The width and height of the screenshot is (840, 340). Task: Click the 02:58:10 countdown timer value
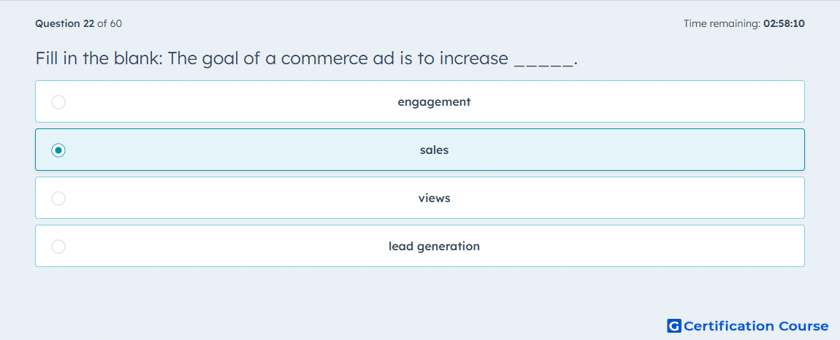click(x=784, y=23)
